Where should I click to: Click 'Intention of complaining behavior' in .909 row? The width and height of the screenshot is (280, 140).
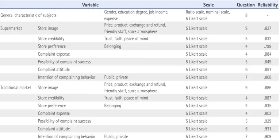pos(66,137)
